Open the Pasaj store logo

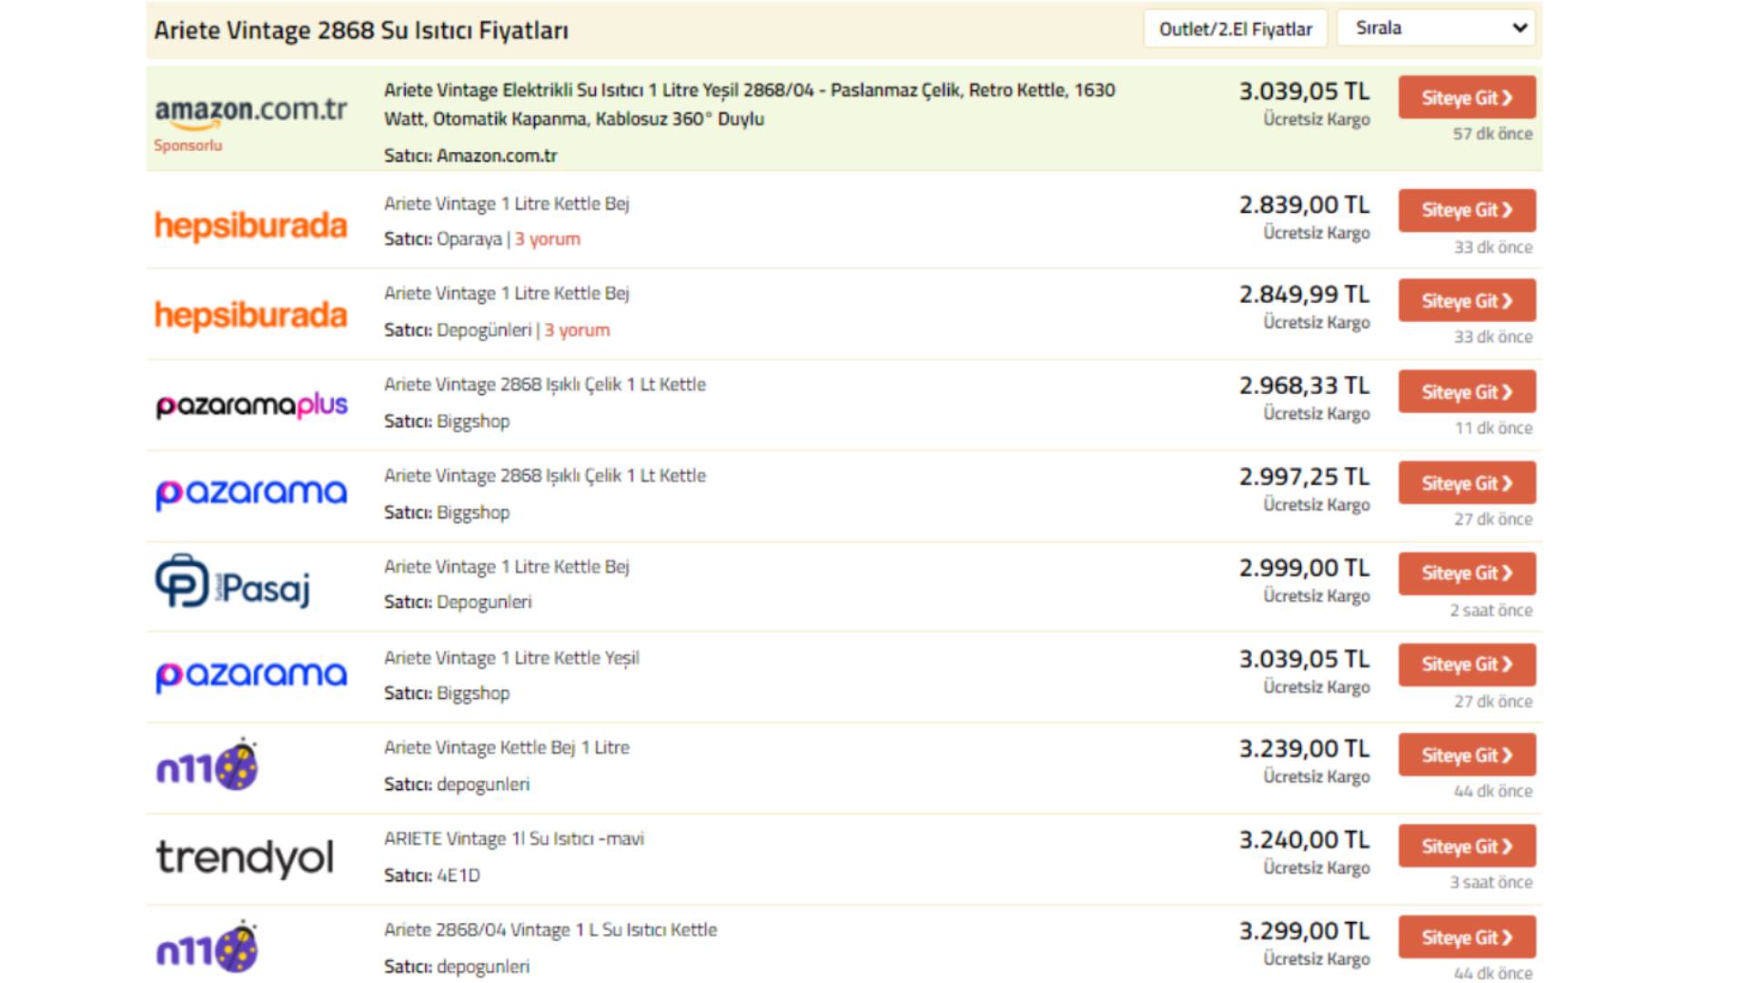pyautogui.click(x=233, y=582)
